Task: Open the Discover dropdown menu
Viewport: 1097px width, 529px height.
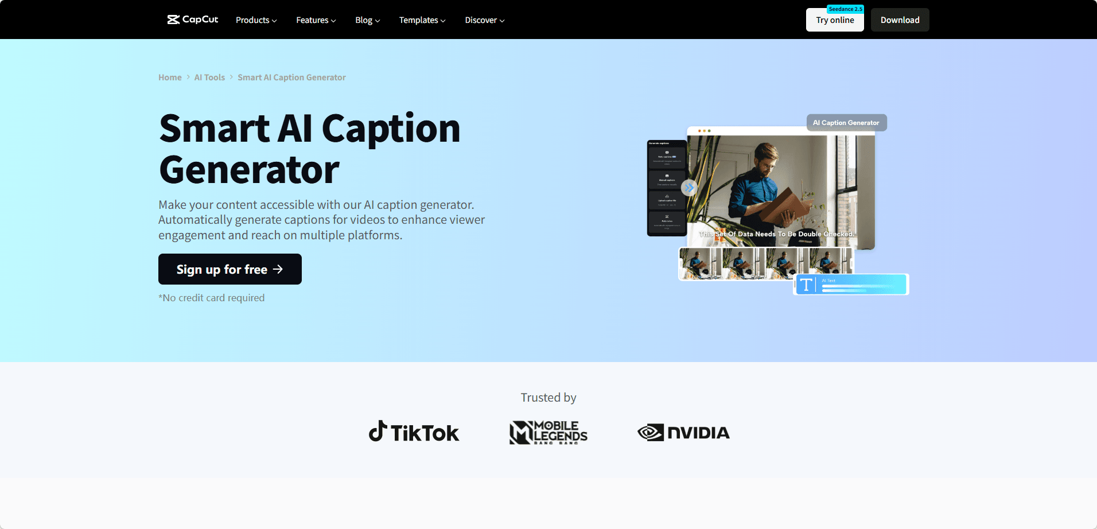Action: tap(485, 20)
